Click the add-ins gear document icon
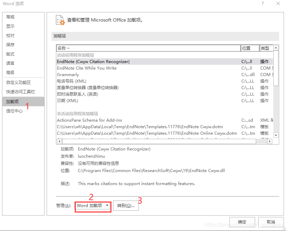The height and width of the screenshot is (231, 286). [x=60, y=20]
